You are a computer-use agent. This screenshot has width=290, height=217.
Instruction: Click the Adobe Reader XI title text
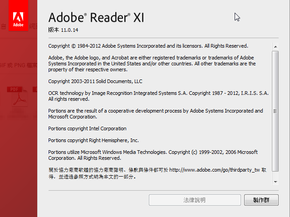point(96,18)
